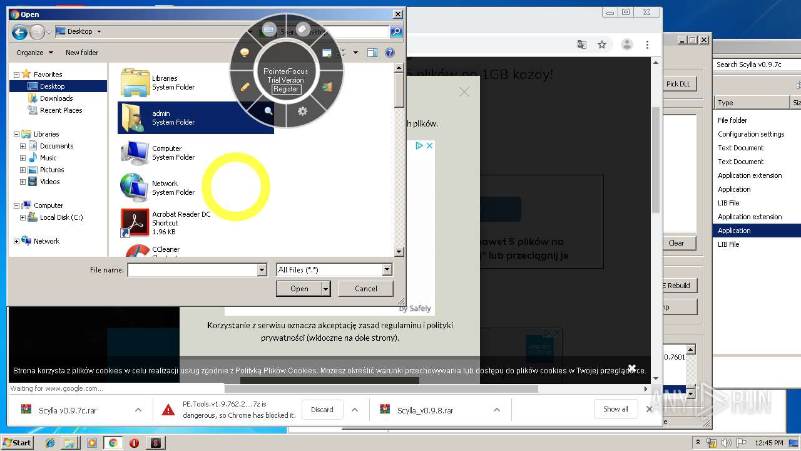Image resolution: width=801 pixels, height=451 pixels.
Task: Open Internet Explorer from taskbar
Action: click(50, 443)
